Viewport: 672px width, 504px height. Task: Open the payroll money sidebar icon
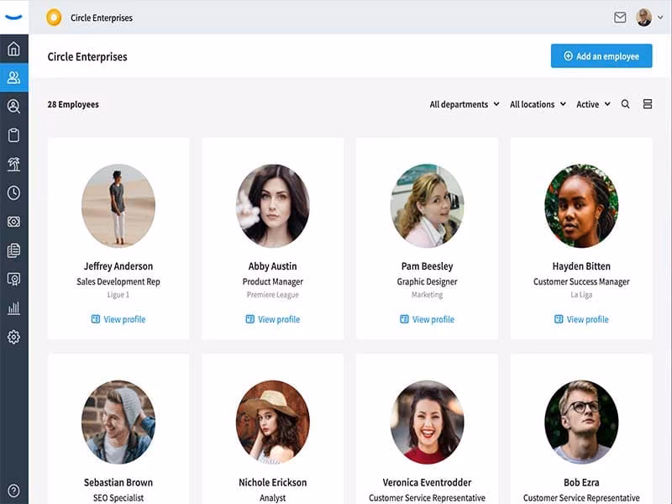[x=13, y=222]
